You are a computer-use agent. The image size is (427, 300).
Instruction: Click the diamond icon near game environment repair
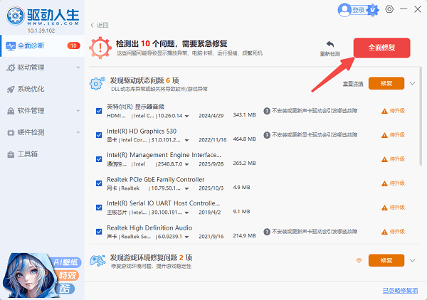pyautogui.click(x=359, y=260)
